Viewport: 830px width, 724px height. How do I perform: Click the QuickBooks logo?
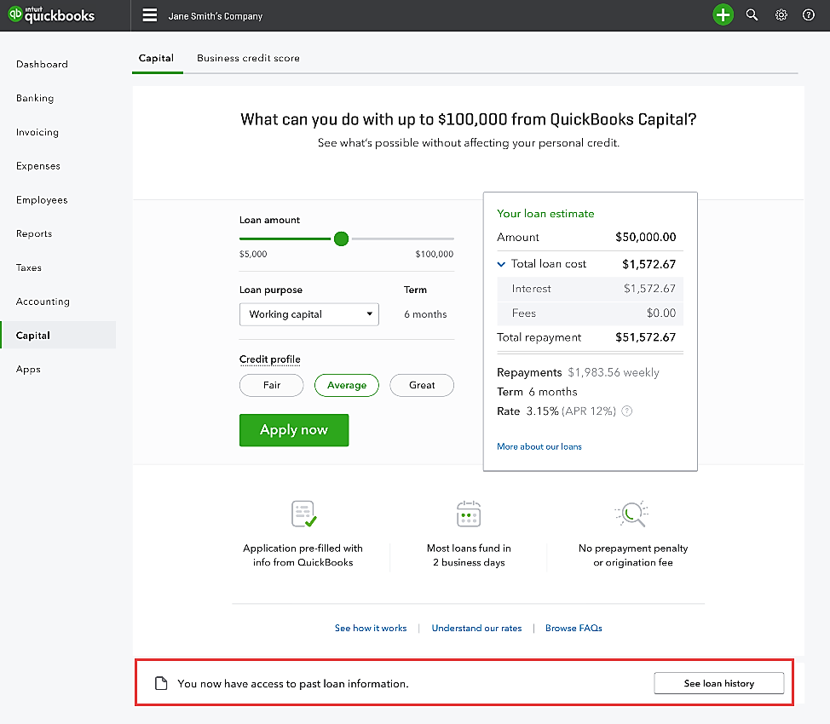51,14
